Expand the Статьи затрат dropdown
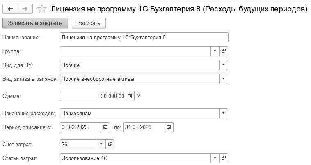Screen dimensions: 311x165 215,158
